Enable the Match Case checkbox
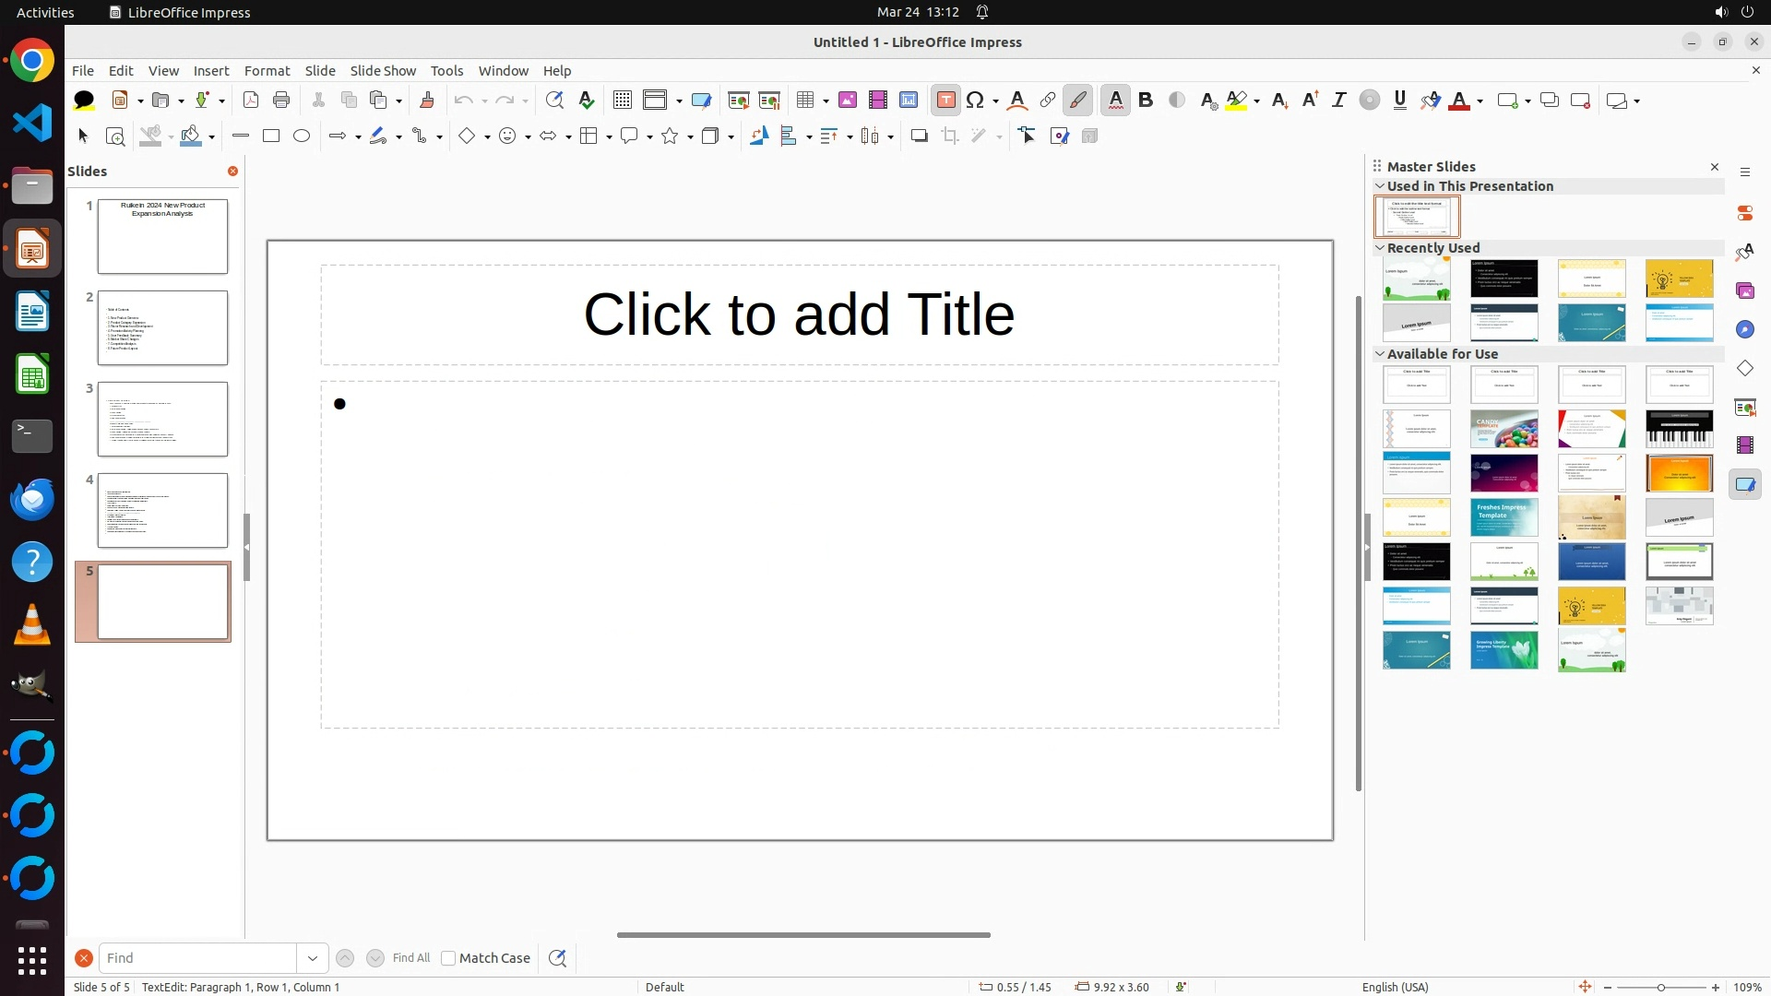This screenshot has height=996, width=1771. [x=448, y=958]
